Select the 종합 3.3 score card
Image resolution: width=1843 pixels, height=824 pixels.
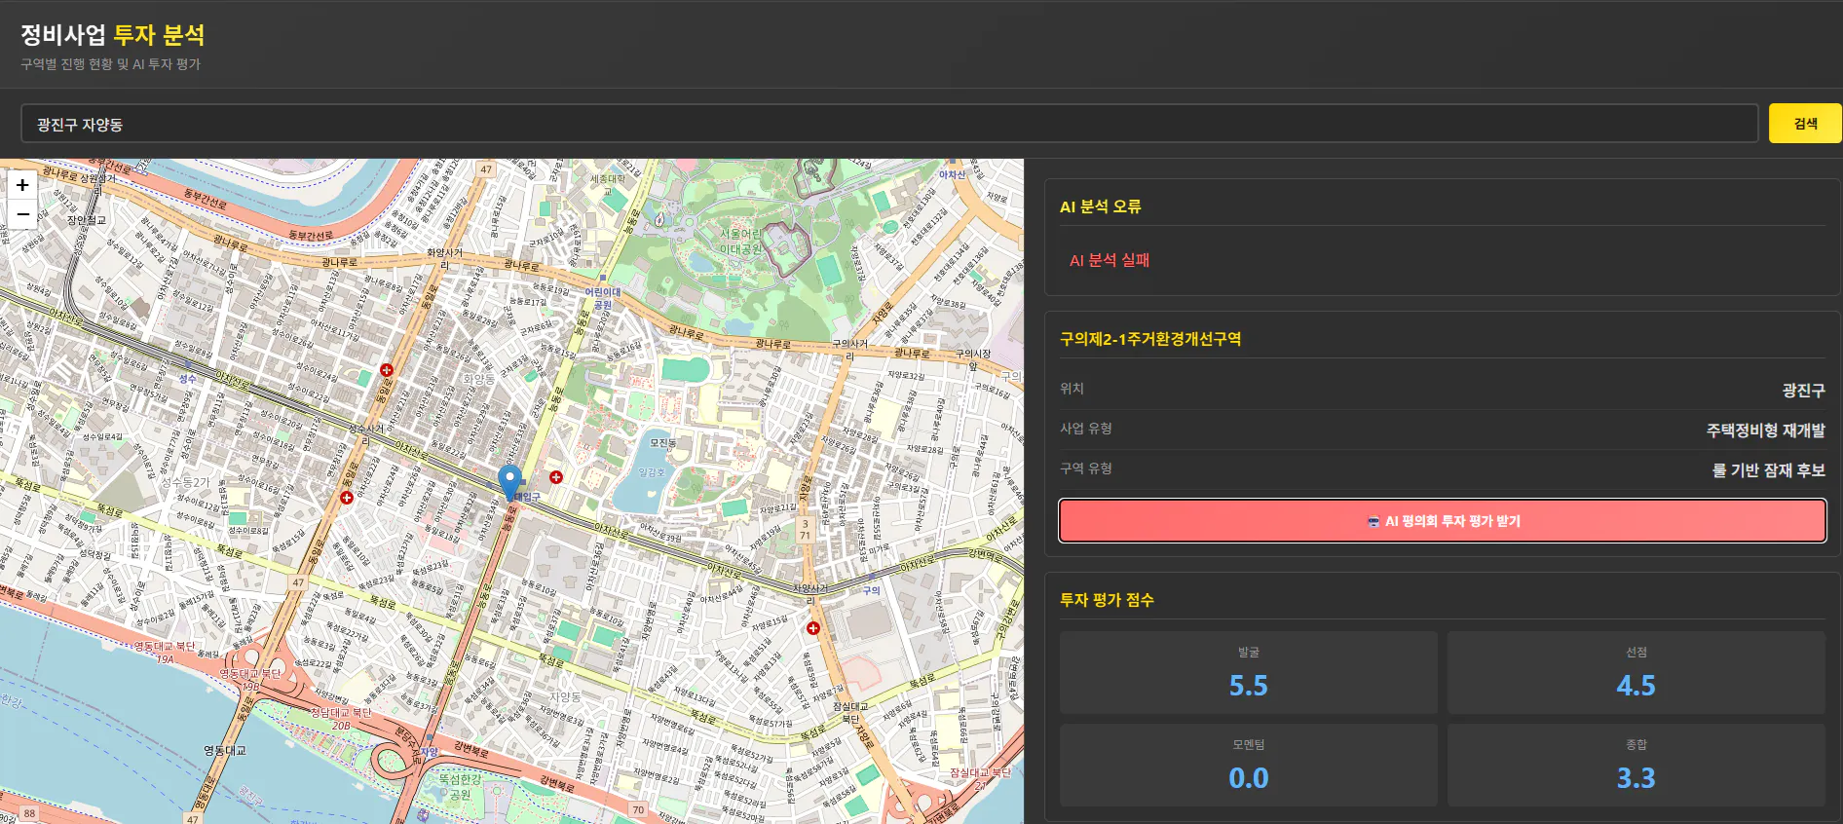pyautogui.click(x=1636, y=765)
